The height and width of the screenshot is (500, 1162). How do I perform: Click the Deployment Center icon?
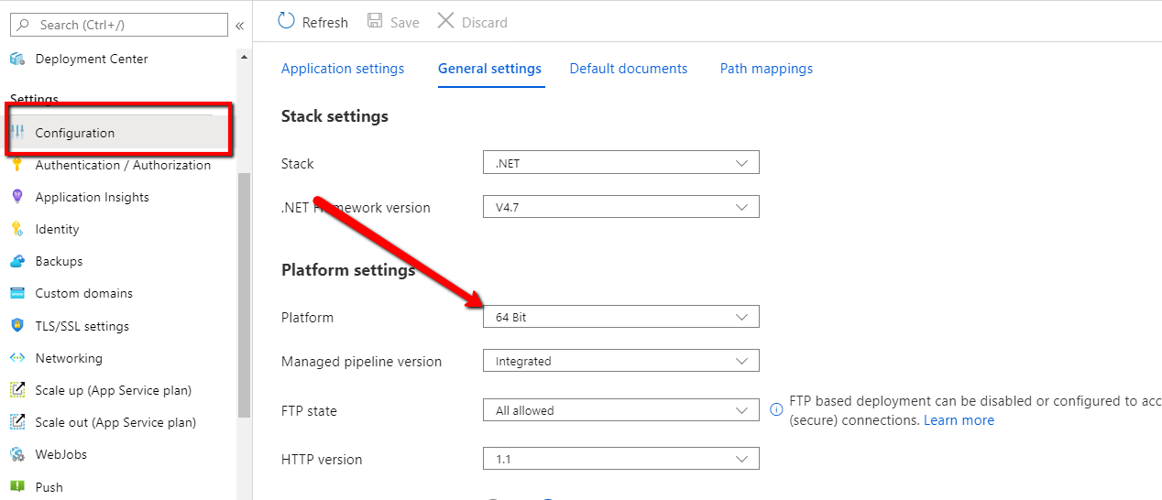[16, 59]
